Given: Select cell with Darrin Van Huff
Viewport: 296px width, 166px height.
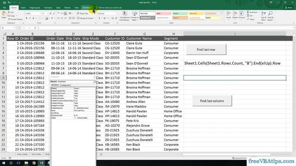Looking at the screenshot, I should 144,53.
